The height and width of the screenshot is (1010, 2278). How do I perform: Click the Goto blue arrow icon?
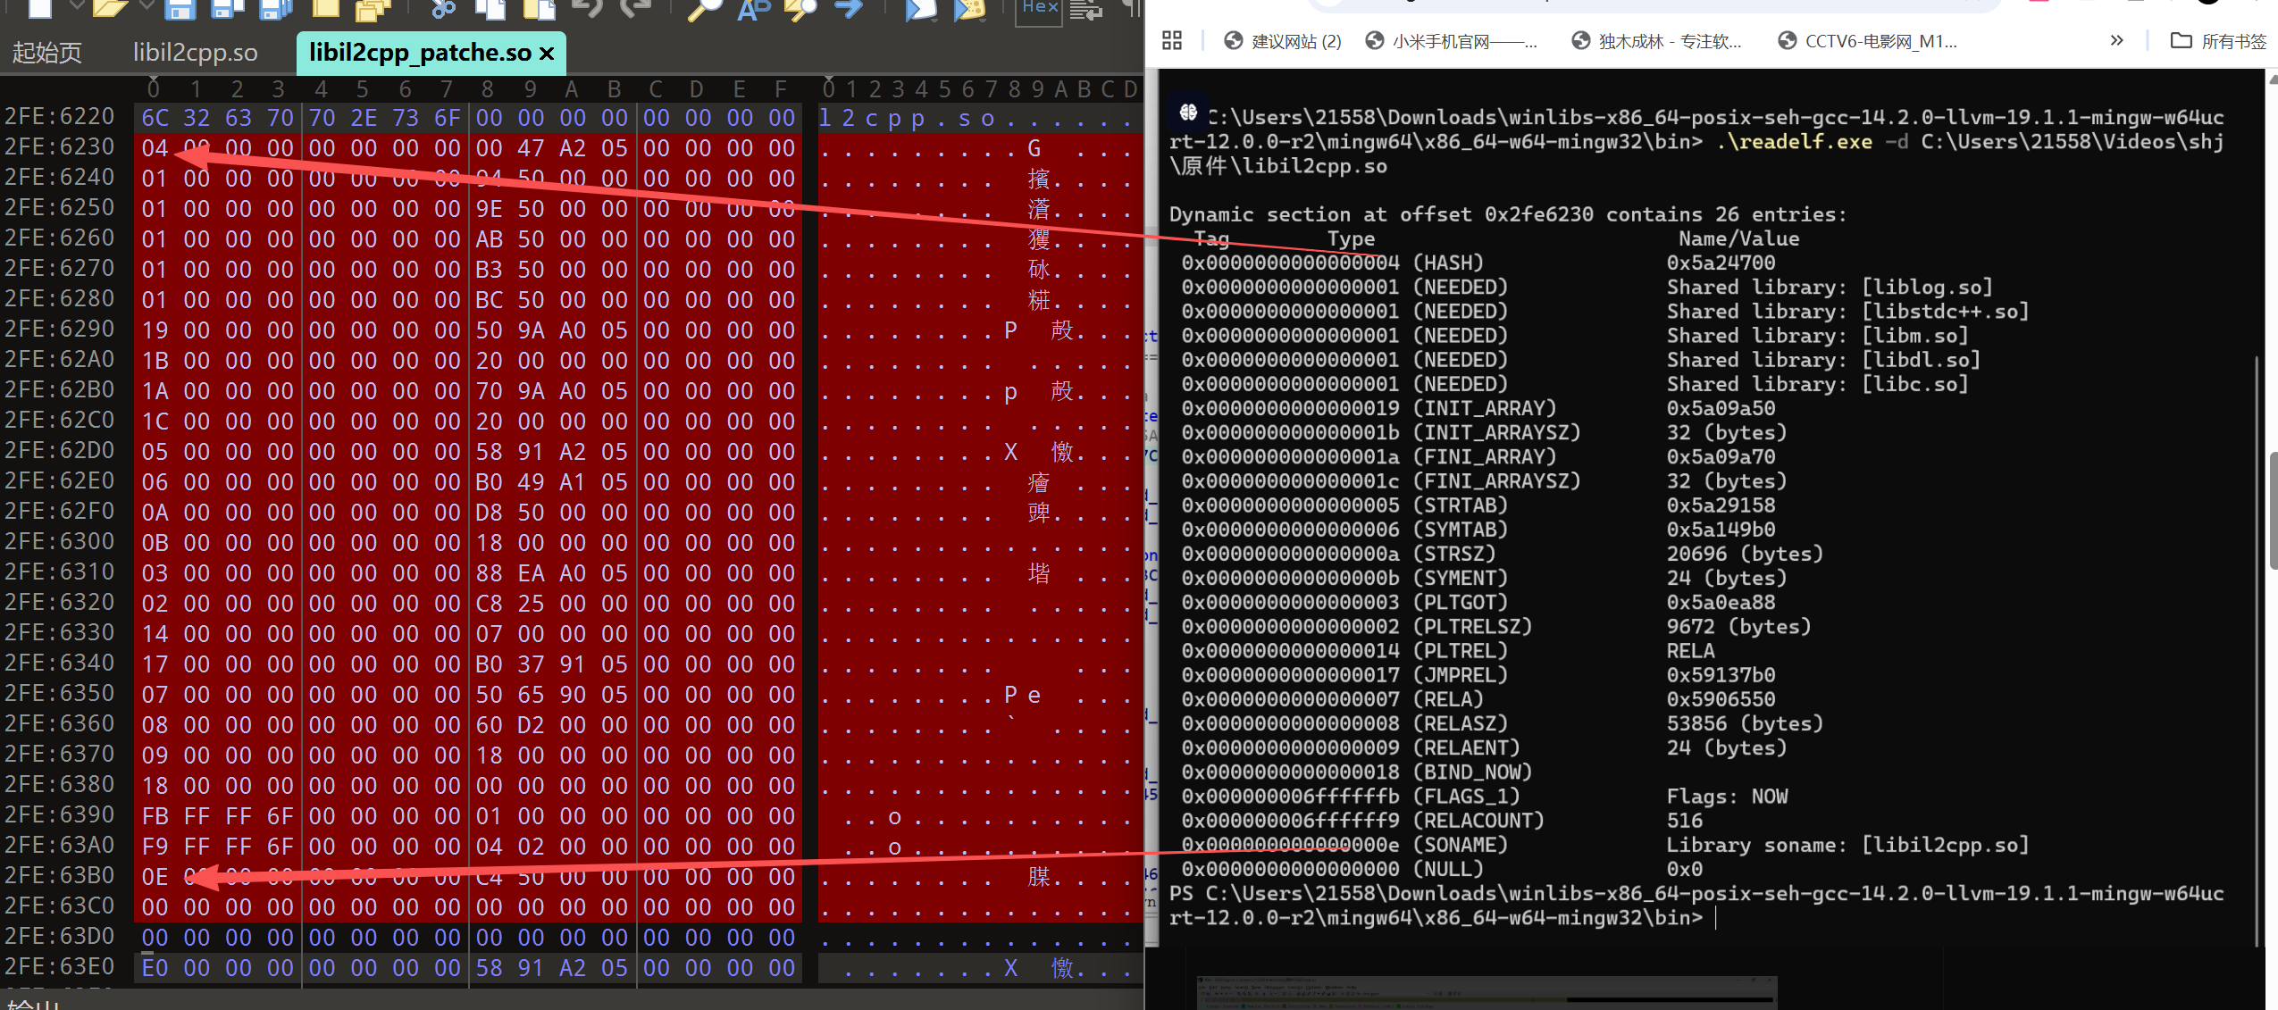tap(849, 9)
